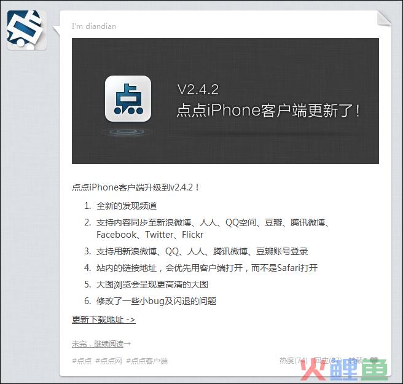Like the post with the heart icon
Screen dimensions: 403x384
click(374, 361)
